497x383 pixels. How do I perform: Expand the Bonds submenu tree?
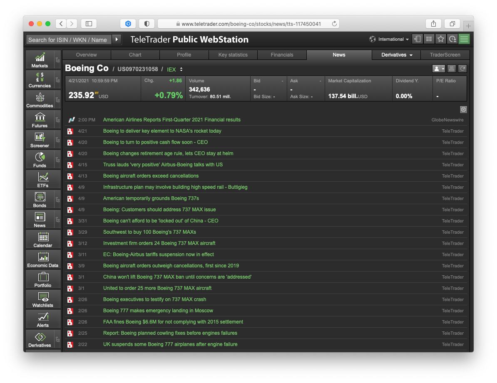point(57,200)
